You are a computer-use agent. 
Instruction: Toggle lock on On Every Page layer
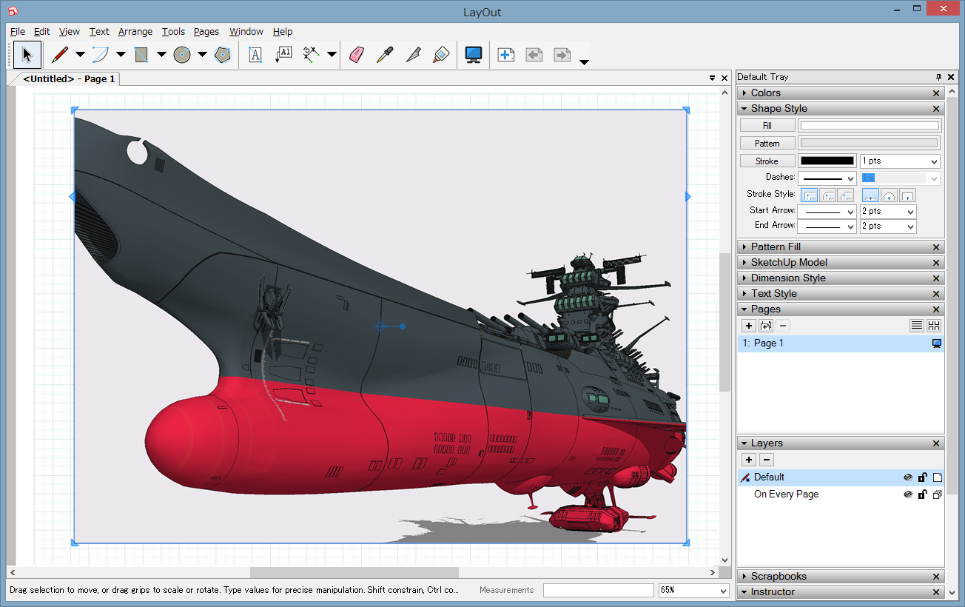[x=923, y=494]
